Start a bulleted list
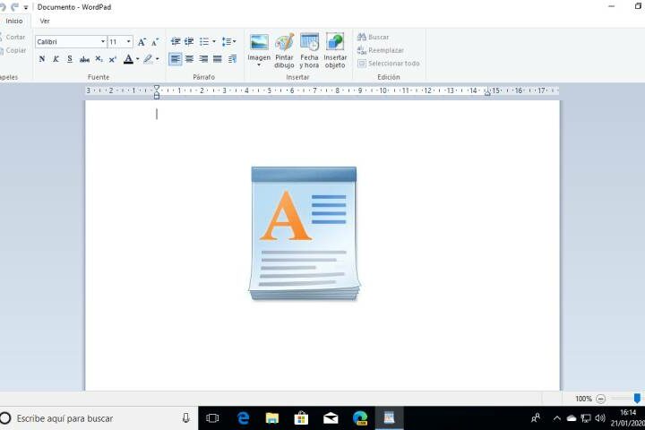 (204, 41)
